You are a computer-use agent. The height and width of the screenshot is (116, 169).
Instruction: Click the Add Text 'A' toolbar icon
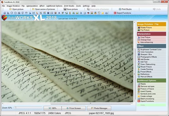click(x=59, y=13)
